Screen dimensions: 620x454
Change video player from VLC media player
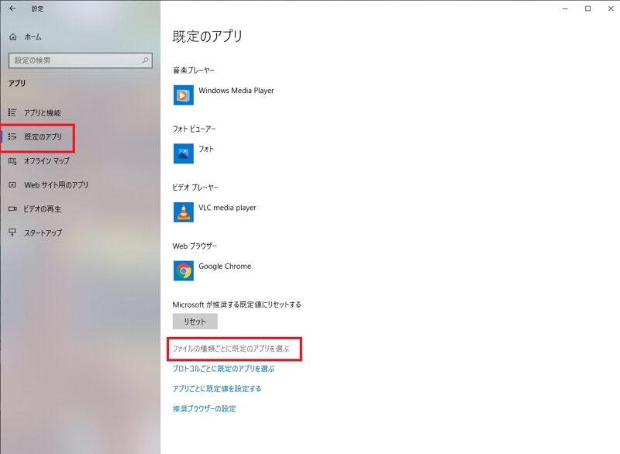[227, 208]
